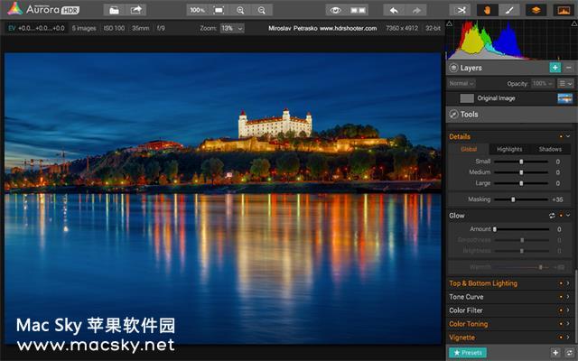
Task: Toggle the eye quick preview
Action: [x=335, y=10]
